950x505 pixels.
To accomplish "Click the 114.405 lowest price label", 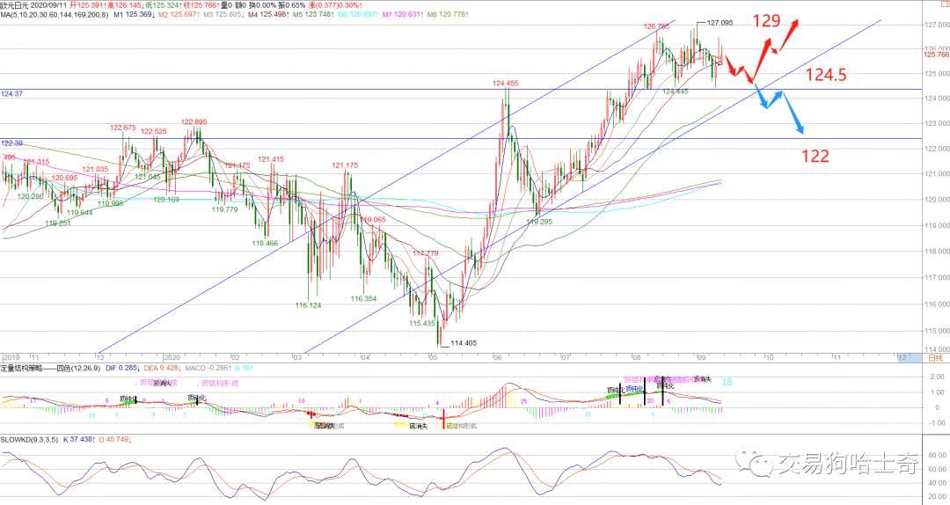I will coord(464,343).
